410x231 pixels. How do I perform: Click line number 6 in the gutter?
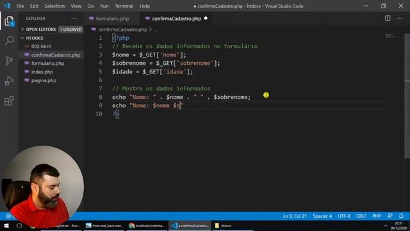(x=101, y=80)
